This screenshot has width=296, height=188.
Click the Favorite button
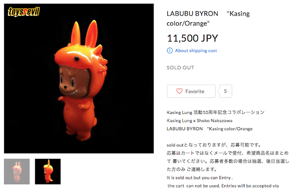[191, 91]
